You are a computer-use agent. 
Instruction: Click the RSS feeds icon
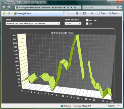pos(84,13)
